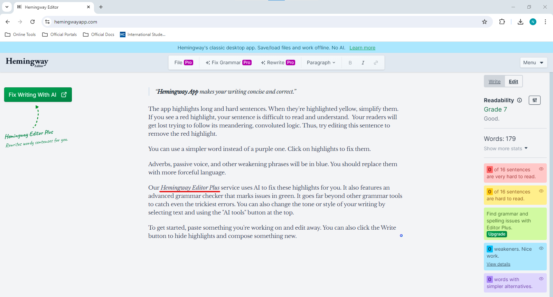
Task: Click the page vertical scrollbar
Action: click(x=551, y=184)
